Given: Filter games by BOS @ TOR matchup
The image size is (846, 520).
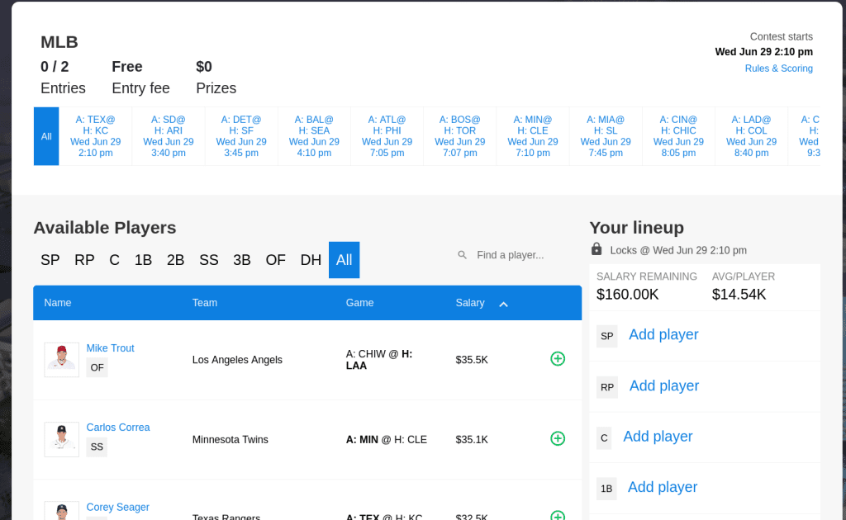Looking at the screenshot, I should click(459, 136).
